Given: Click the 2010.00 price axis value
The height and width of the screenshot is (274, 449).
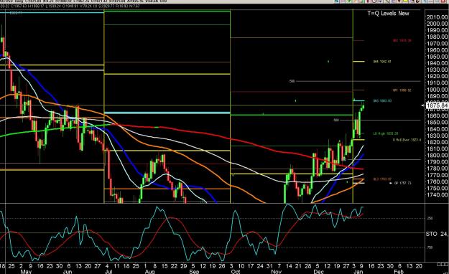Looking at the screenshot, I should pos(437,17).
